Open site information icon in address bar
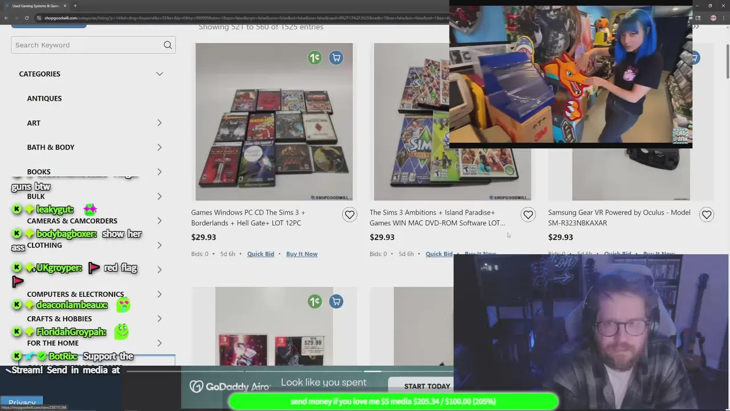This screenshot has height=411, width=730. click(x=39, y=18)
